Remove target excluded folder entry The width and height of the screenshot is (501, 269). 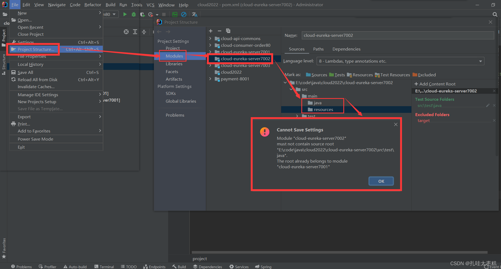(x=494, y=120)
